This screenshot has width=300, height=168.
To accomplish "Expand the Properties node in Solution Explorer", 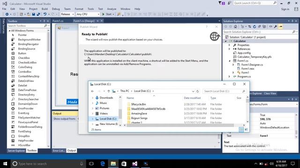I will (229, 45).
